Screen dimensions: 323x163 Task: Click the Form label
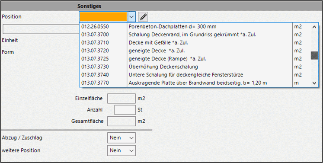(x=8, y=52)
